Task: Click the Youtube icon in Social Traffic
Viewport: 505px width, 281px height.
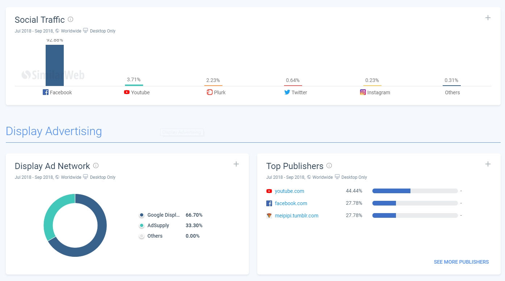Action: (127, 92)
